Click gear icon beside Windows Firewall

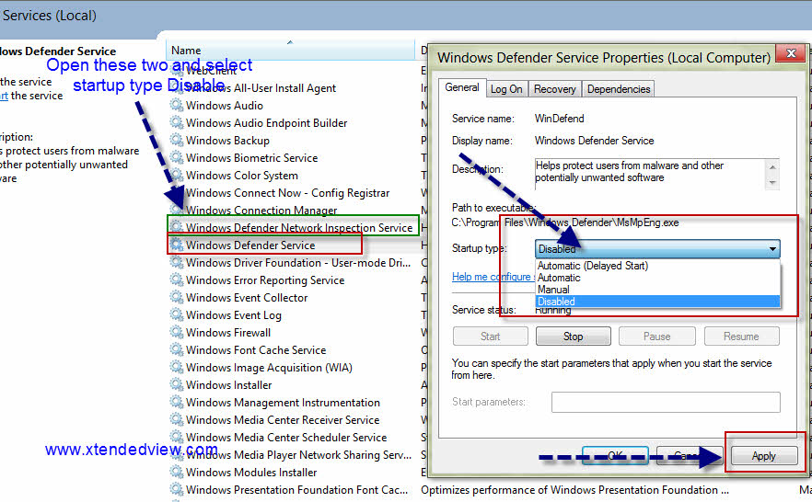pos(177,333)
